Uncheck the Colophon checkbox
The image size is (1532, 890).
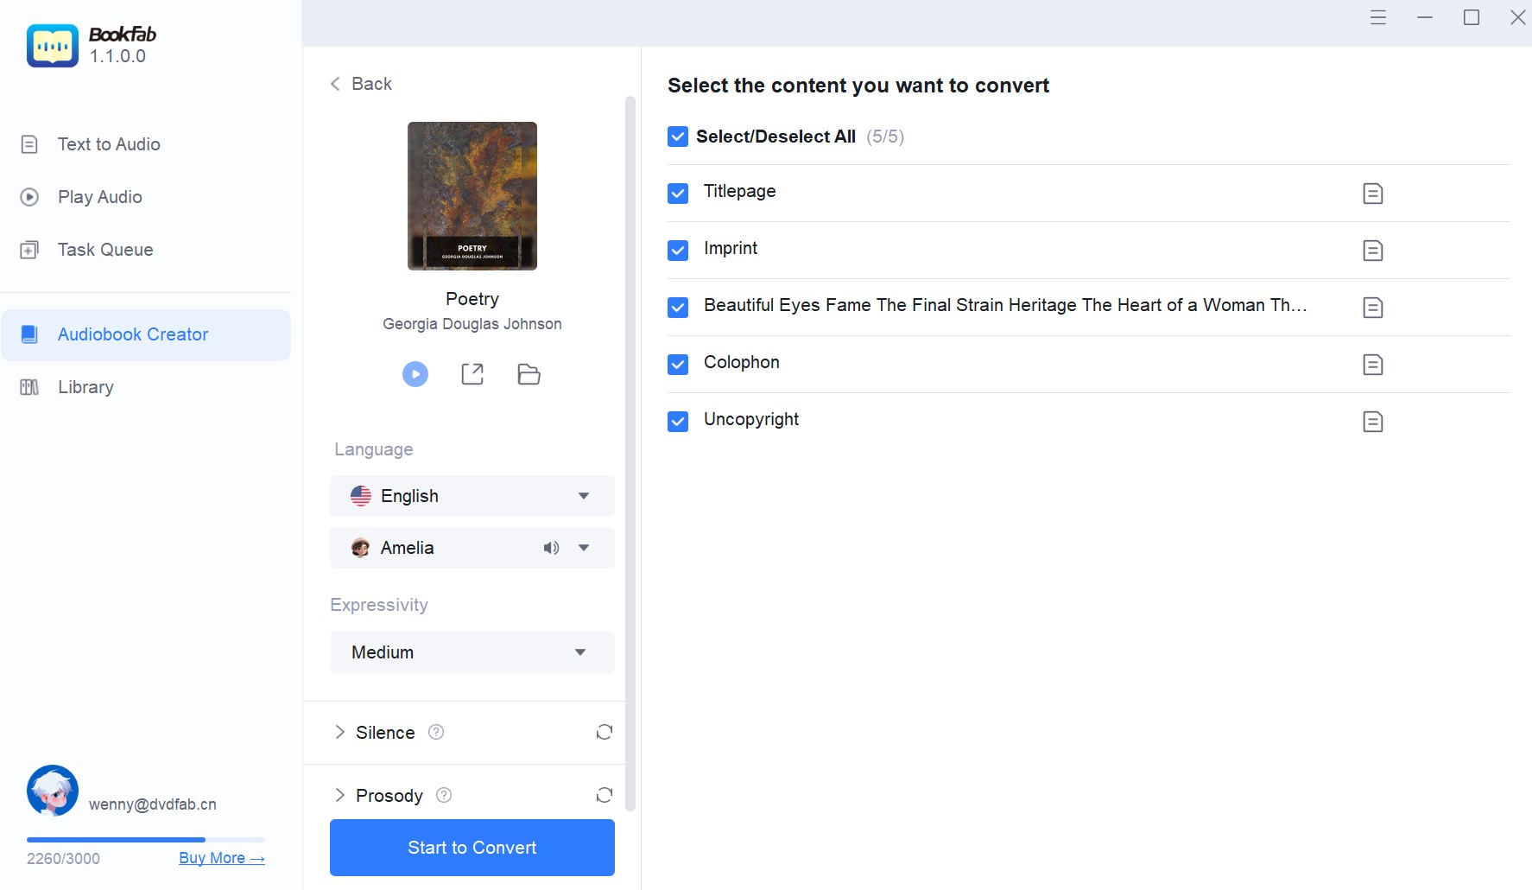pyautogui.click(x=678, y=365)
